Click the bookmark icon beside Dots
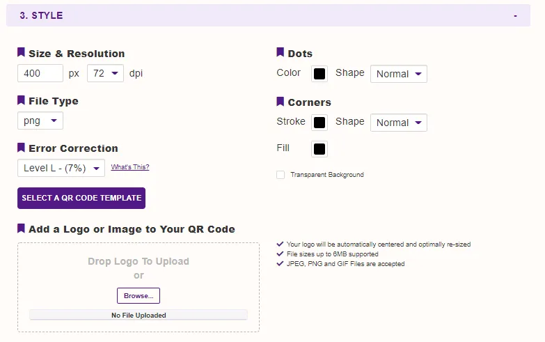 click(x=280, y=52)
